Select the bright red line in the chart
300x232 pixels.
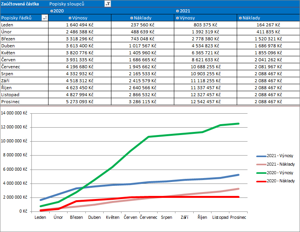[x=203, y=197]
